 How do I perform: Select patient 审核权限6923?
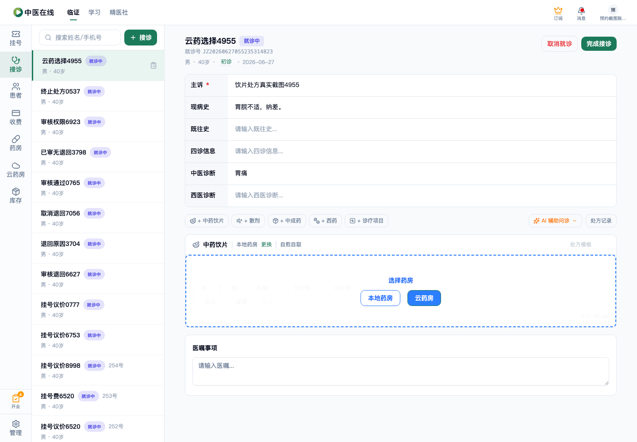98,126
